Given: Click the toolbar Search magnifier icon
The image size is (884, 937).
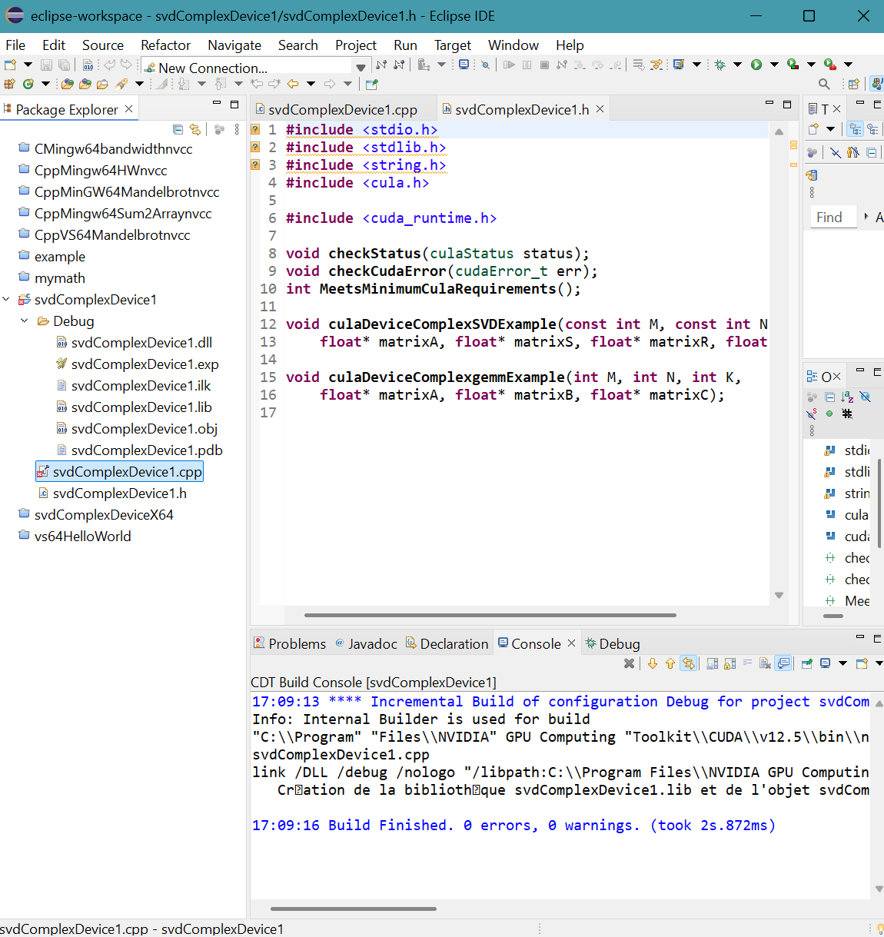Looking at the screenshot, I should (824, 84).
